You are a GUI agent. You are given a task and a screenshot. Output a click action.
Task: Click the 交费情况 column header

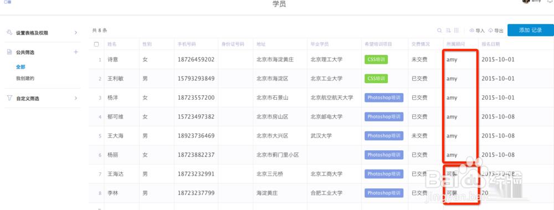[421, 44]
